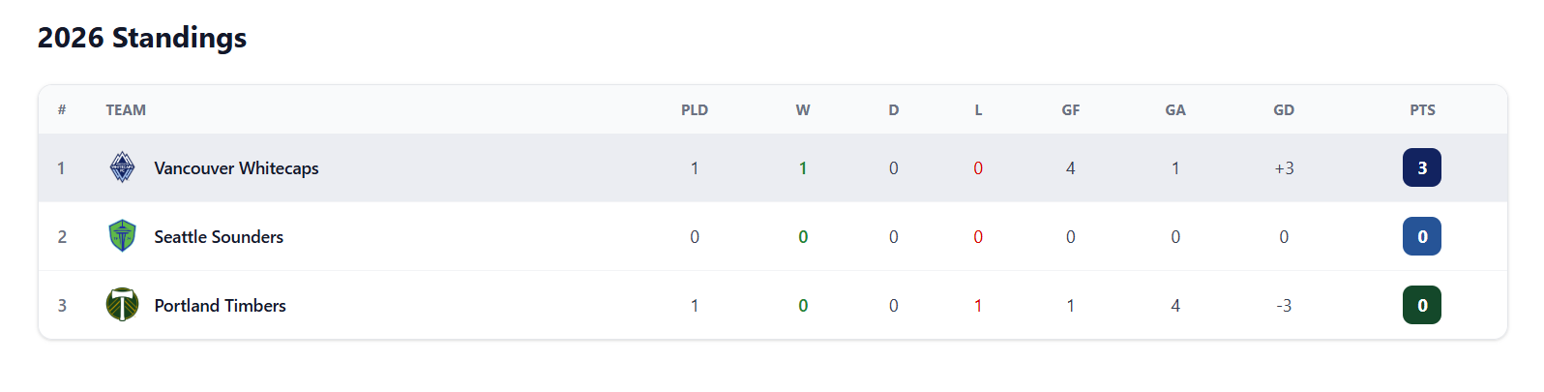1544x392 pixels.
Task: Open the Vancouver Whitecaps team name
Action: click(x=236, y=168)
